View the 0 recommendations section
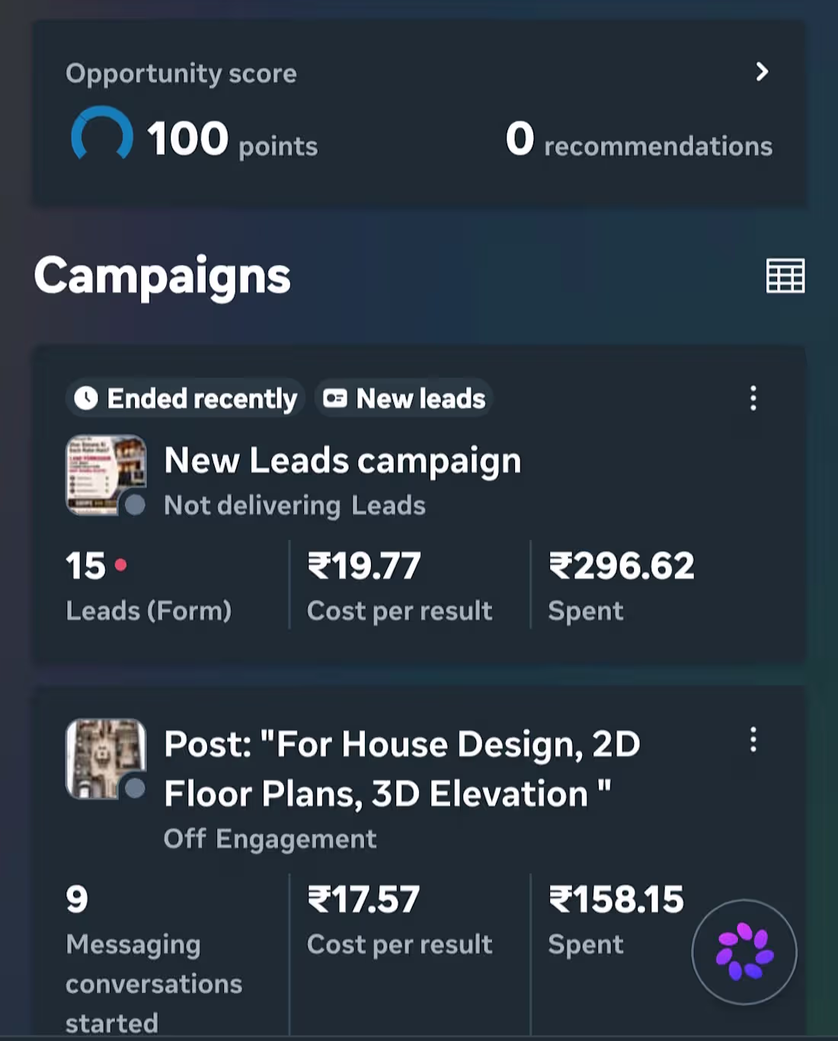Screen dimensions: 838x1041 click(x=638, y=139)
